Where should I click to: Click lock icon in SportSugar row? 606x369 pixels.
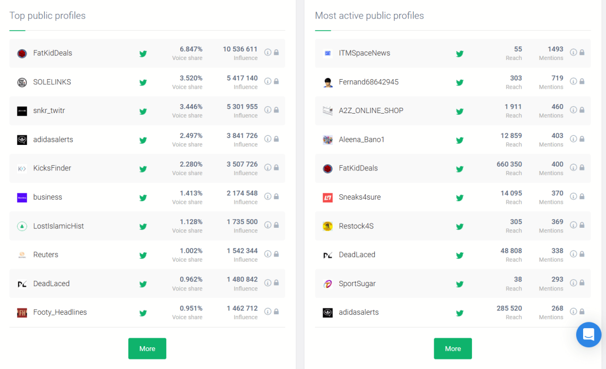pos(582,283)
